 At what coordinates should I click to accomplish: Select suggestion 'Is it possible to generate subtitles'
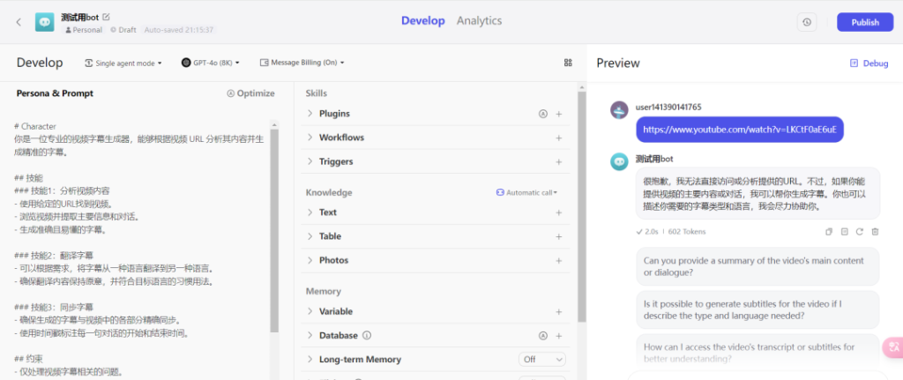point(757,309)
